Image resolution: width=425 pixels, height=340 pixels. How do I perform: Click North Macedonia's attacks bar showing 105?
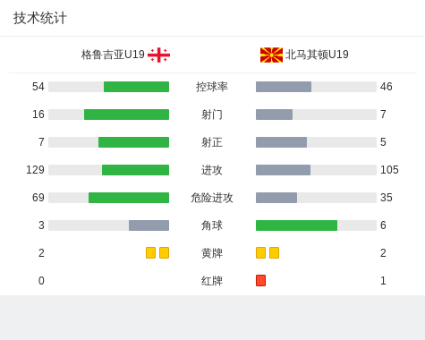tap(283, 170)
